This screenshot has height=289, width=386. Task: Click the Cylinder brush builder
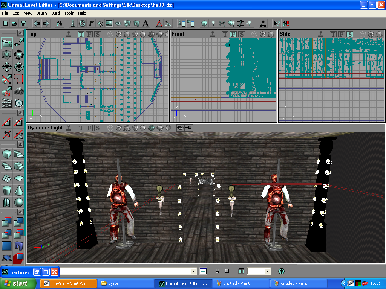click(x=7, y=190)
